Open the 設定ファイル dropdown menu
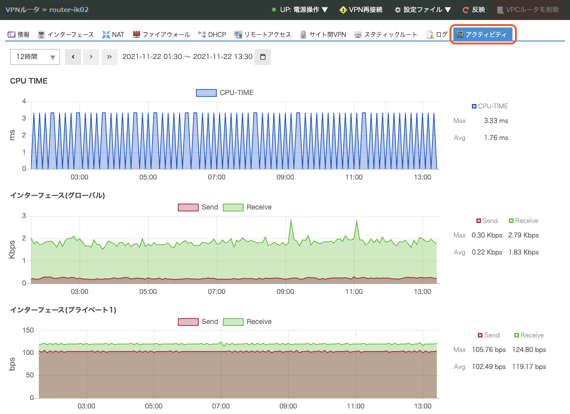The image size is (570, 414). click(423, 10)
